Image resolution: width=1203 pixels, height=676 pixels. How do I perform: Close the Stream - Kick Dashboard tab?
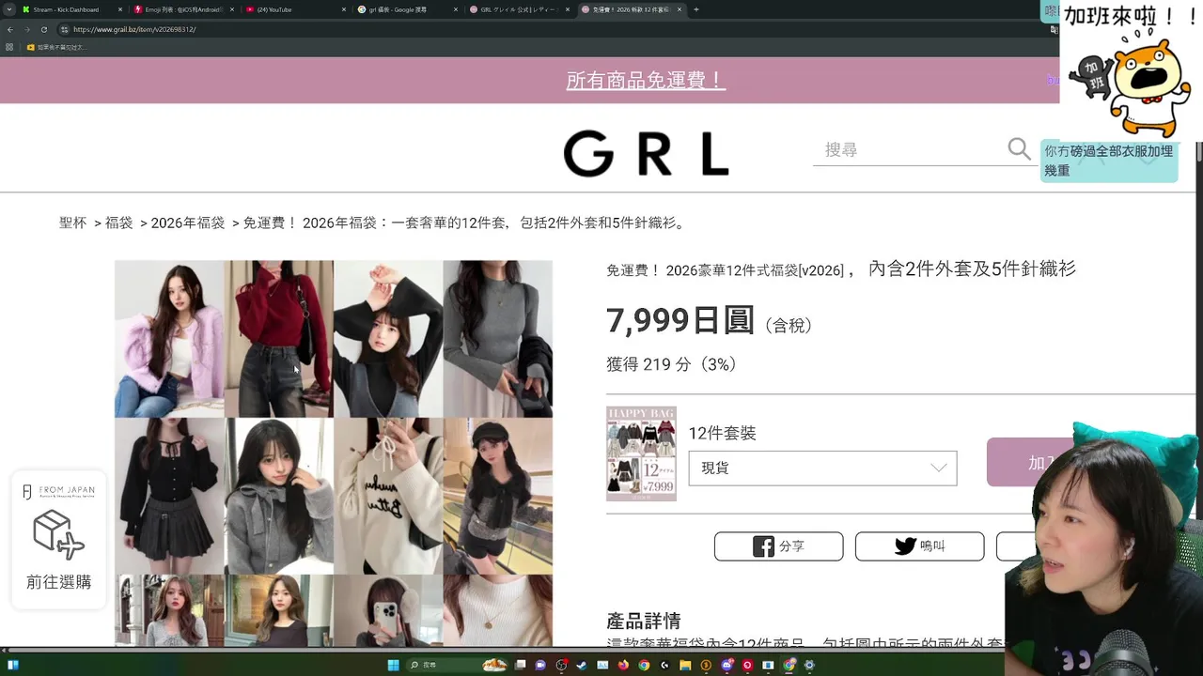[120, 9]
